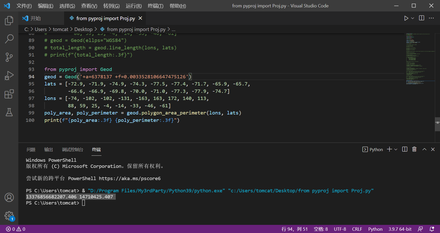
Task: Open the Run and Debug view
Action: pyautogui.click(x=9, y=76)
